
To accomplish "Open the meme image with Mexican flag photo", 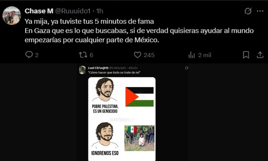I will [139, 138].
